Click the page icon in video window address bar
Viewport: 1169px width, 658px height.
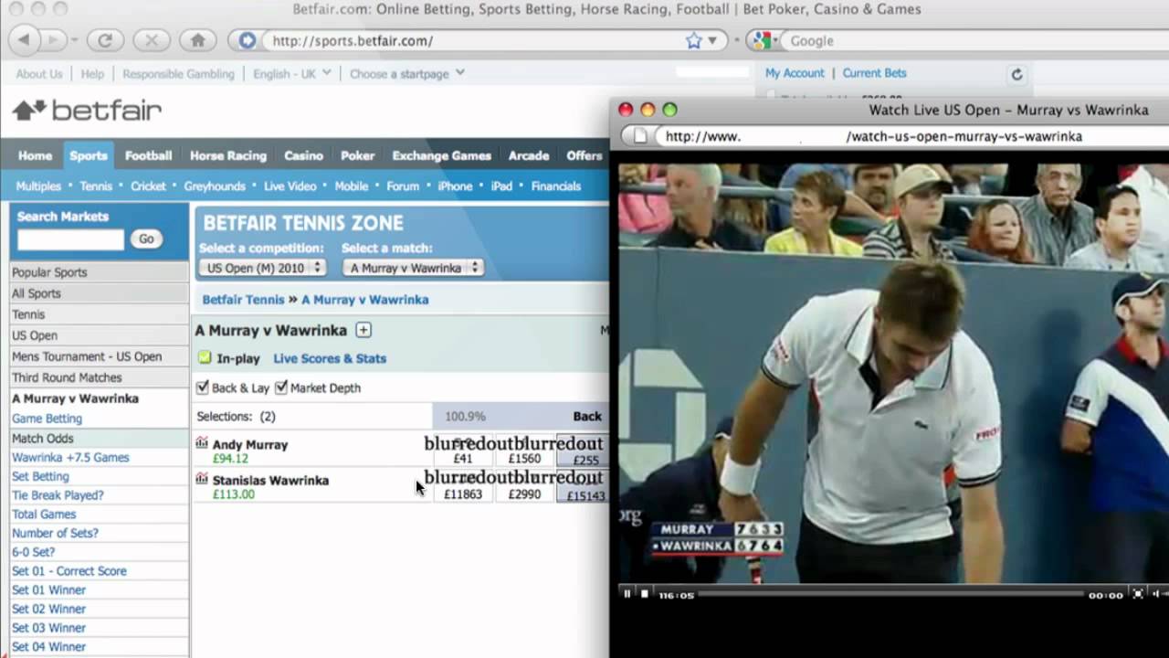[x=640, y=136]
